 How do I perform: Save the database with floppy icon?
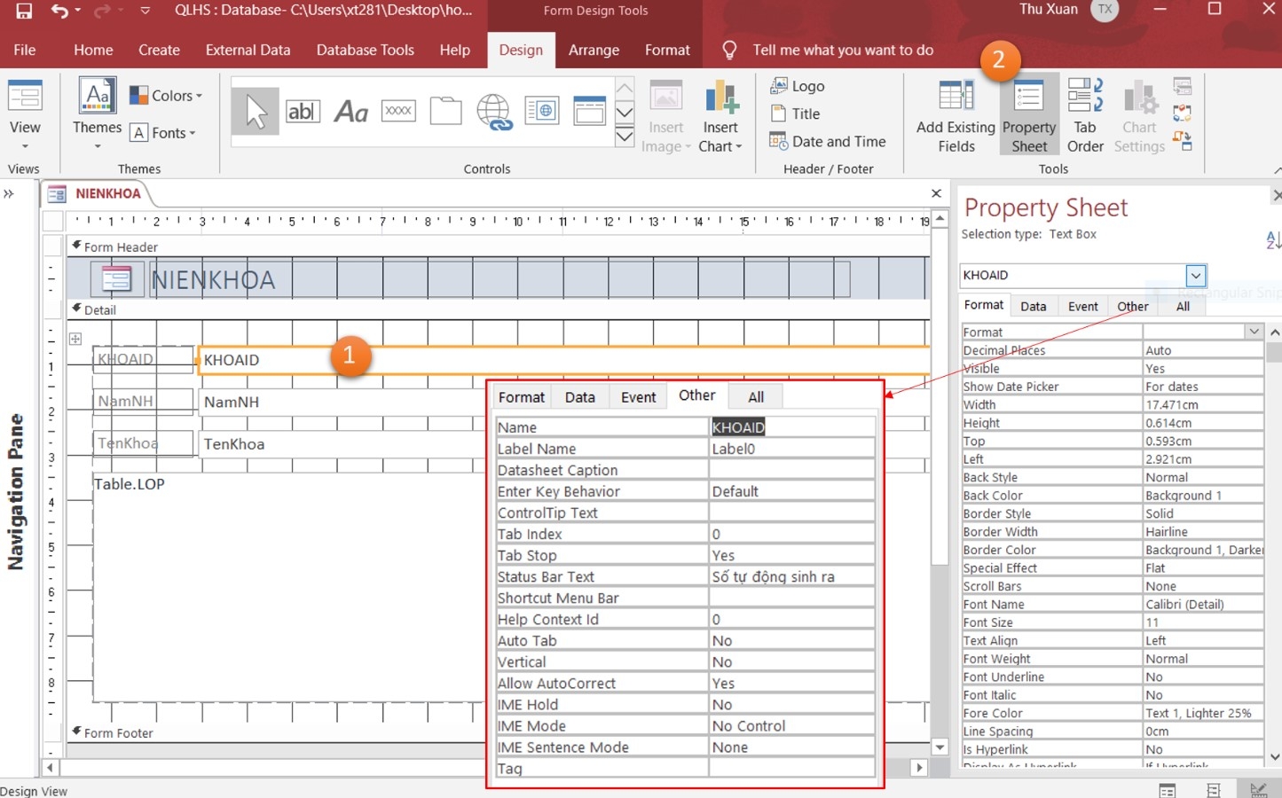pyautogui.click(x=24, y=11)
